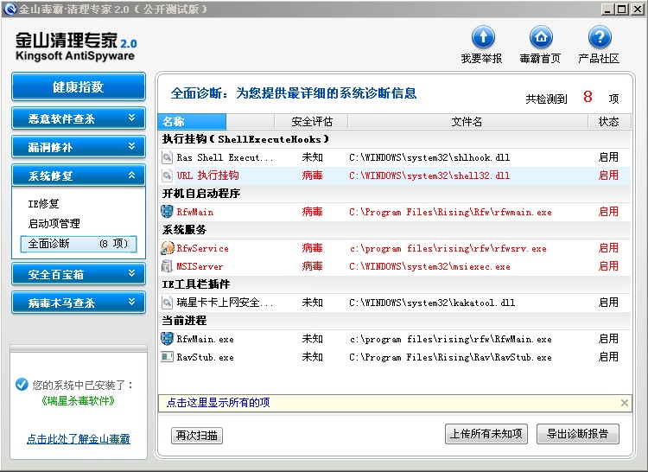Open the 健康指数 panel
648x472 pixels.
point(79,86)
